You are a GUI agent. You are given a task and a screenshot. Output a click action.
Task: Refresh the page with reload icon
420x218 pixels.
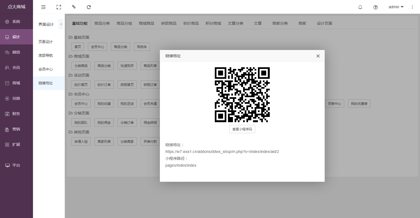click(89, 7)
